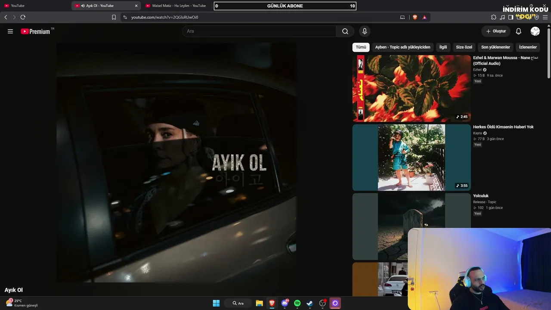Open the Yolculuk video title

tap(481, 196)
